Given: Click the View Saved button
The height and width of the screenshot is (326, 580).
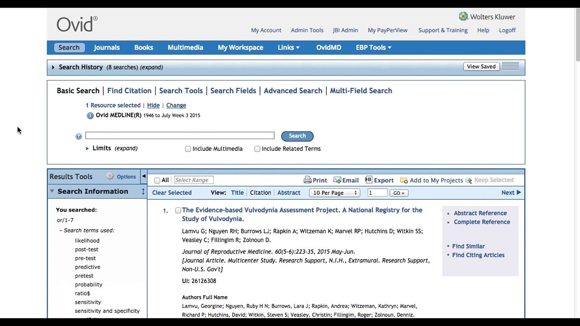Looking at the screenshot, I should (481, 67).
